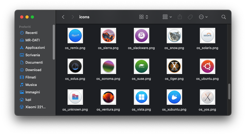This screenshot has width=246, height=135.
Task: Select the os_slackware.png icon thumbnail
Action: (x=141, y=36)
